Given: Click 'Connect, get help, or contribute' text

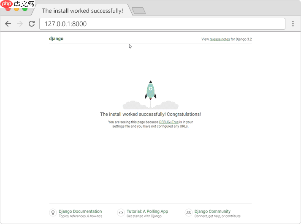Looking at the screenshot, I should (x=217, y=216).
